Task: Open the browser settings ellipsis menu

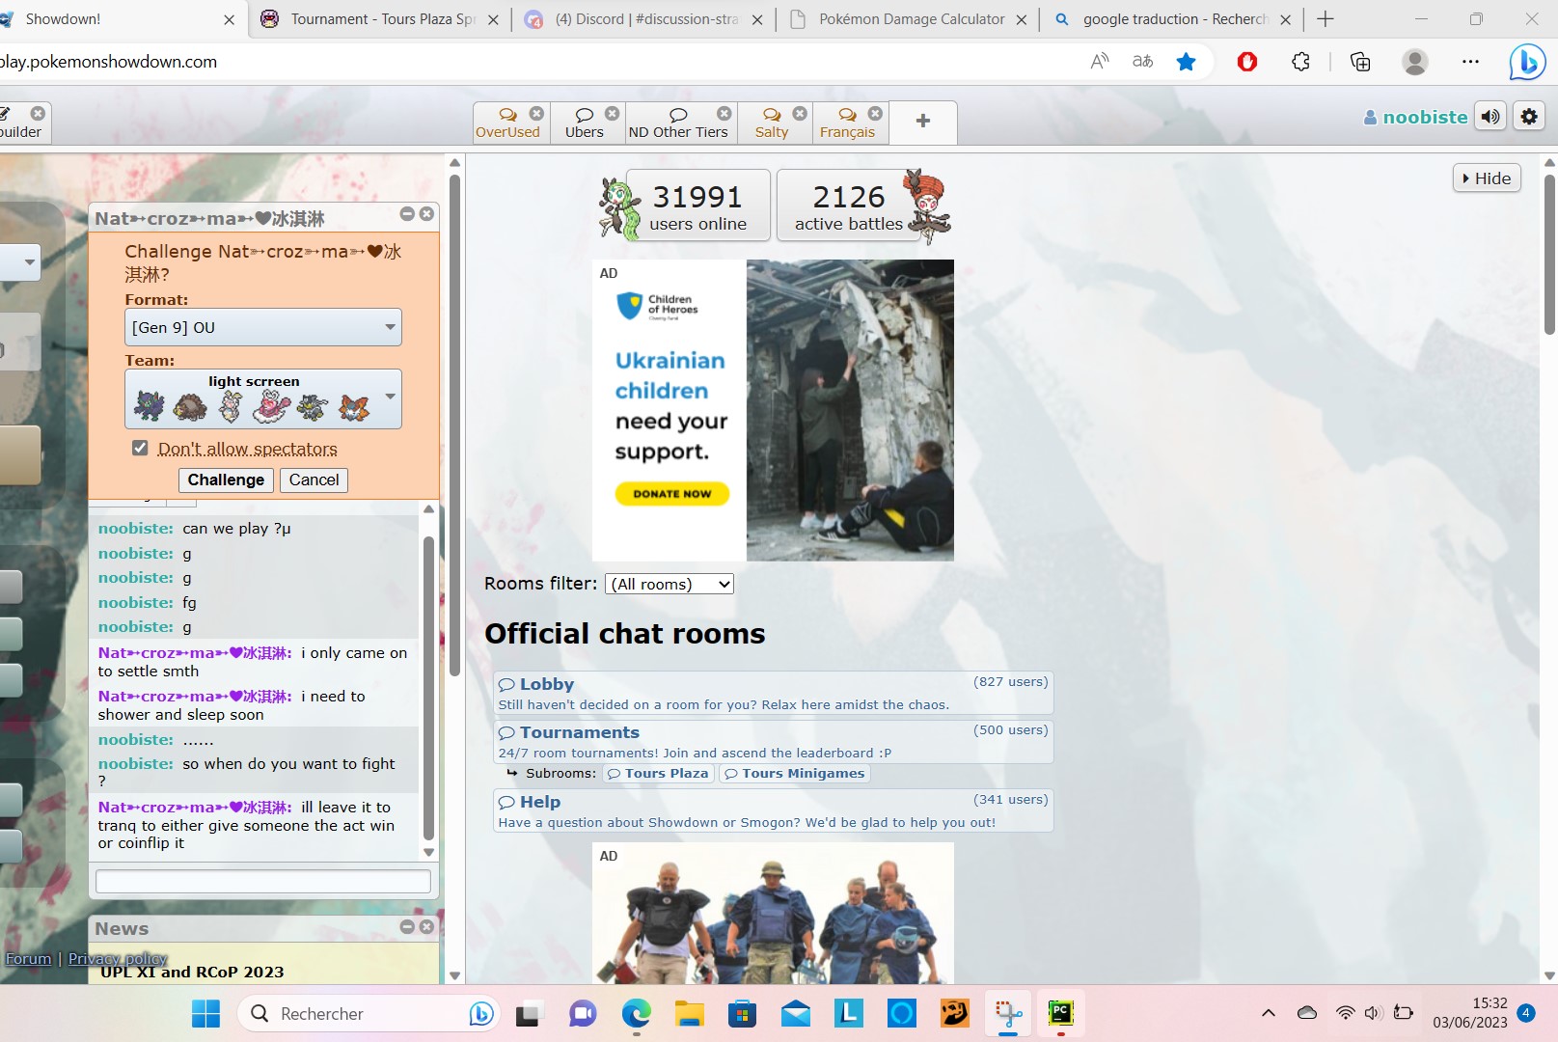Action: click(x=1470, y=62)
